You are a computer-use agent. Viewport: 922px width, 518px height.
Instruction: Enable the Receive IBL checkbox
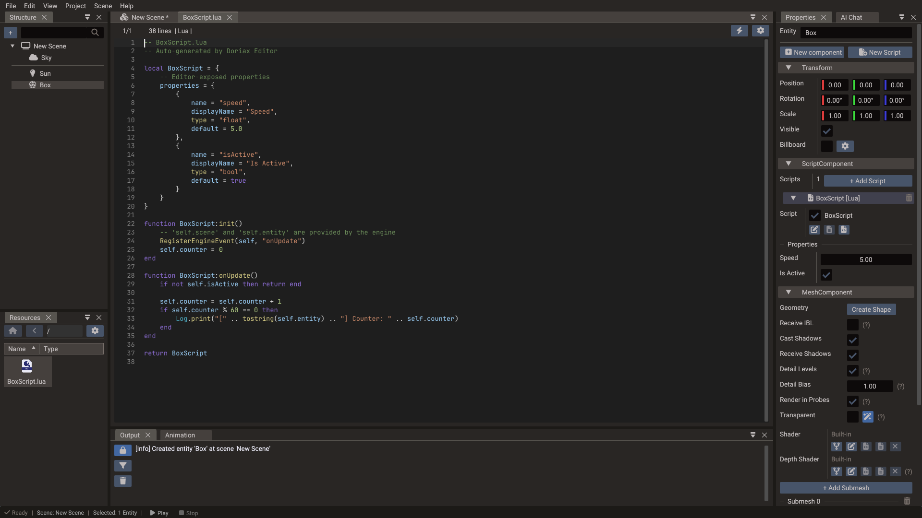(853, 325)
